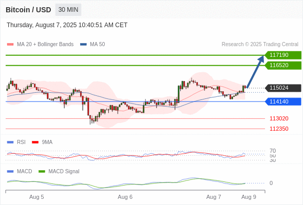Click the red 9MA legend swatch
The image size is (303, 205).
(35, 142)
